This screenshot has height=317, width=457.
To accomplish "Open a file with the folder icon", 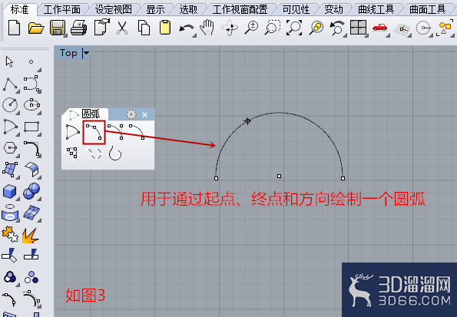I will click(x=36, y=28).
